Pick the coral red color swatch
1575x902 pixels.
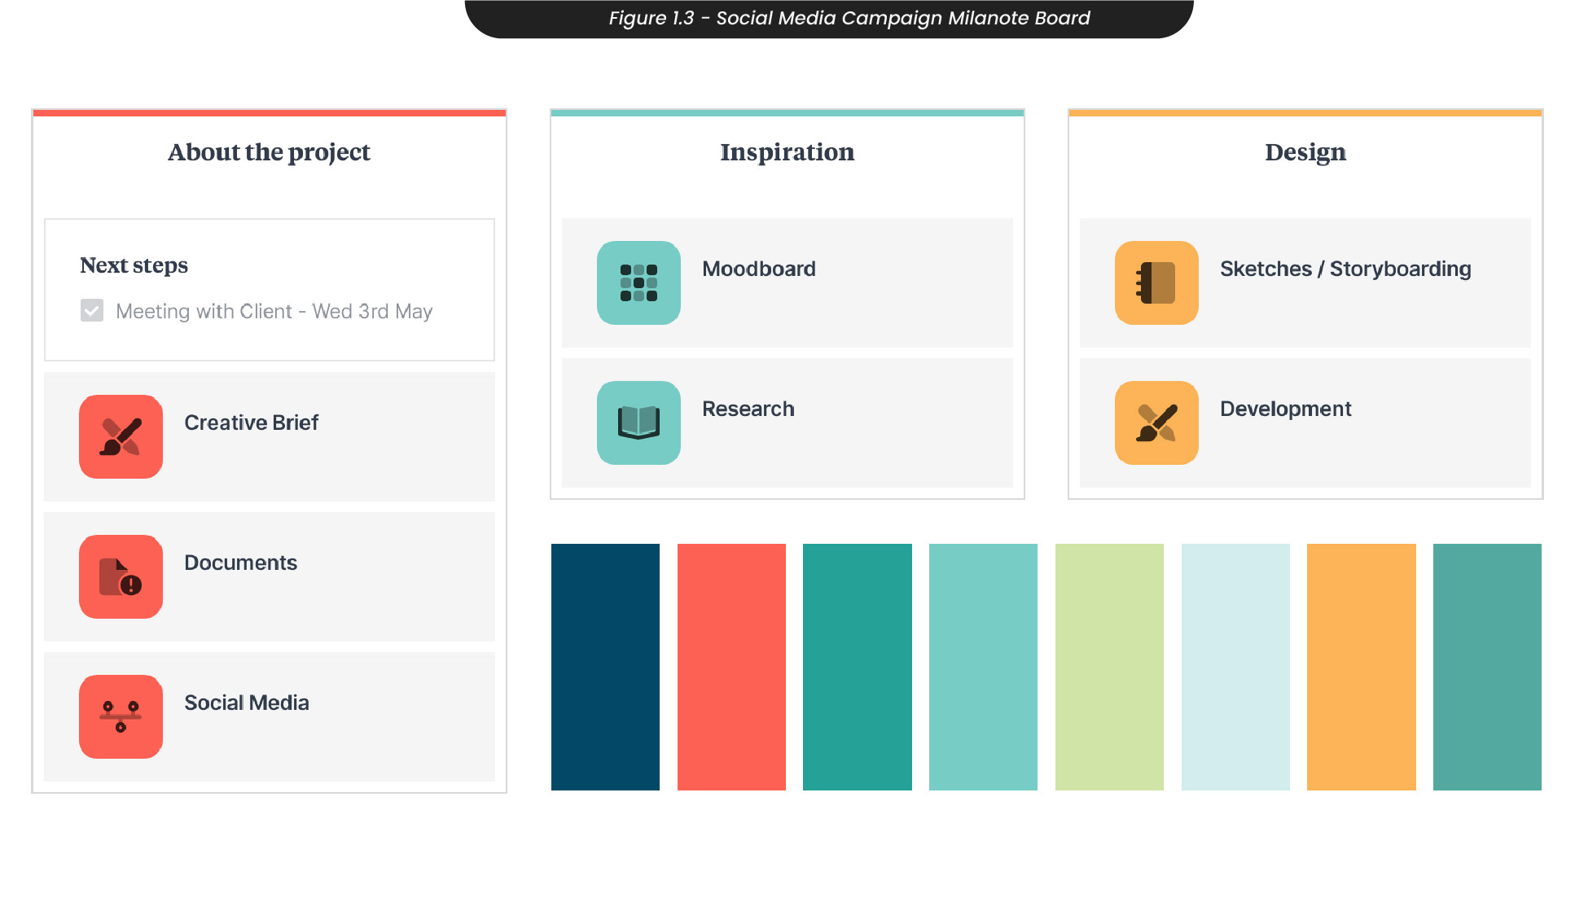[x=731, y=667]
